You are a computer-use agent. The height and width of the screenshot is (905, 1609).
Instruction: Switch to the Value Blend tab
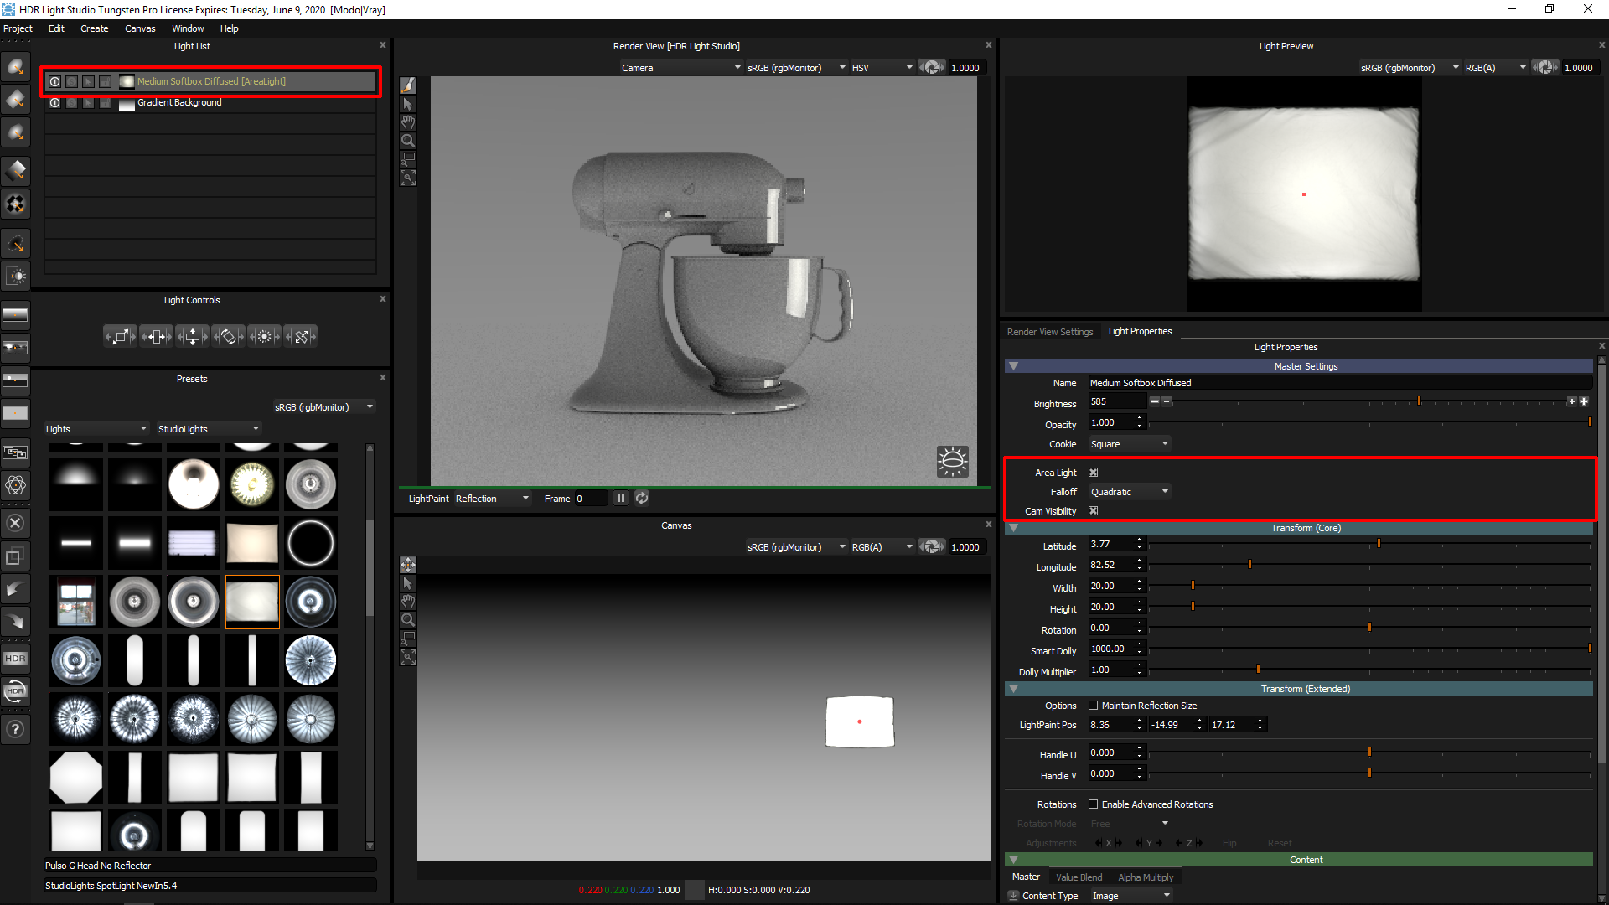tap(1079, 878)
